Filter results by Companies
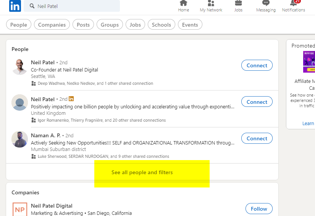This screenshot has width=315, height=216. 52,25
